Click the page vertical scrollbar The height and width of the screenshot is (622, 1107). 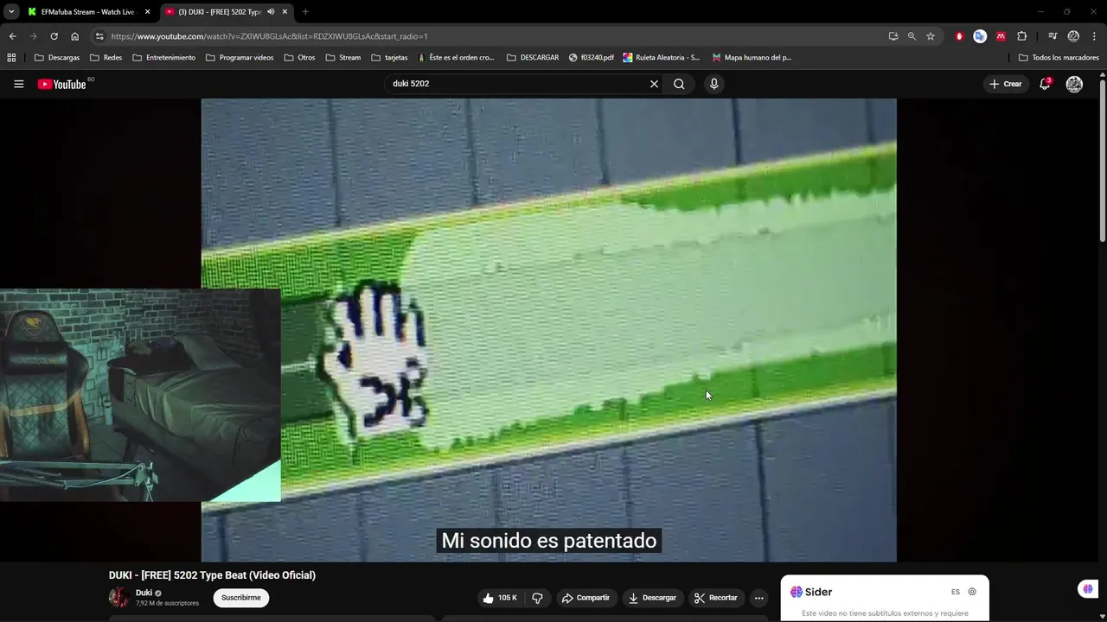click(x=1102, y=160)
